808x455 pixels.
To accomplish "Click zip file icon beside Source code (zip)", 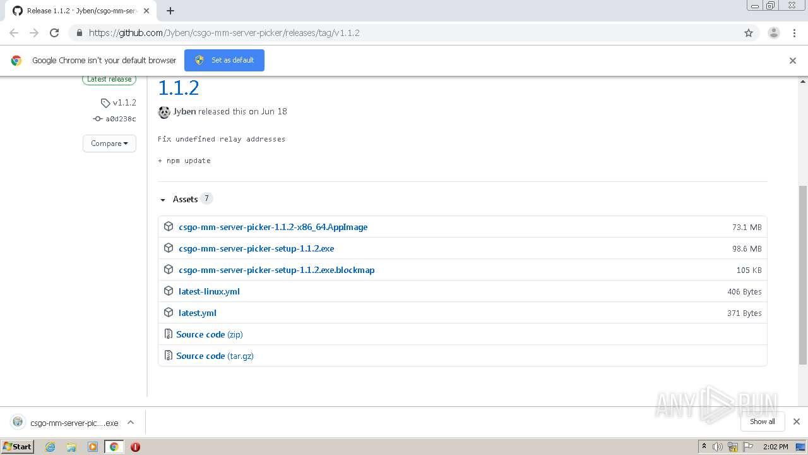I will [x=169, y=334].
